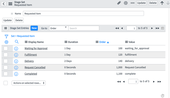Go to previous page in bottom pager

124,82
